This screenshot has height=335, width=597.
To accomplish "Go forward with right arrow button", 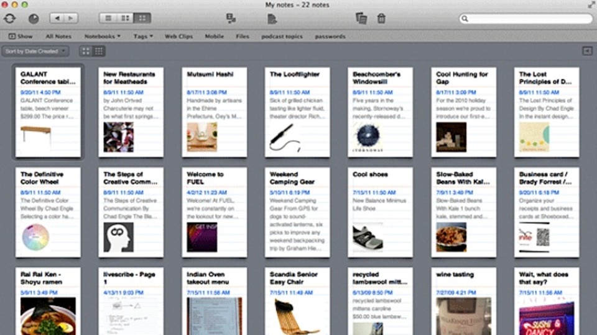I will coord(71,18).
